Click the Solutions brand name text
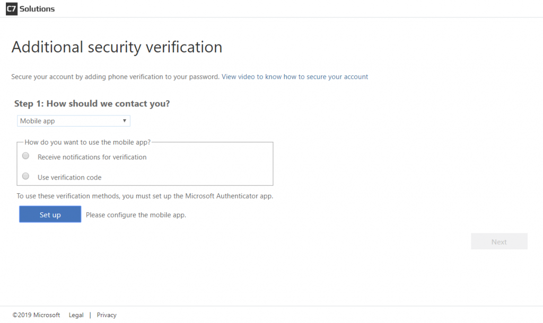543x323 pixels. tap(37, 9)
